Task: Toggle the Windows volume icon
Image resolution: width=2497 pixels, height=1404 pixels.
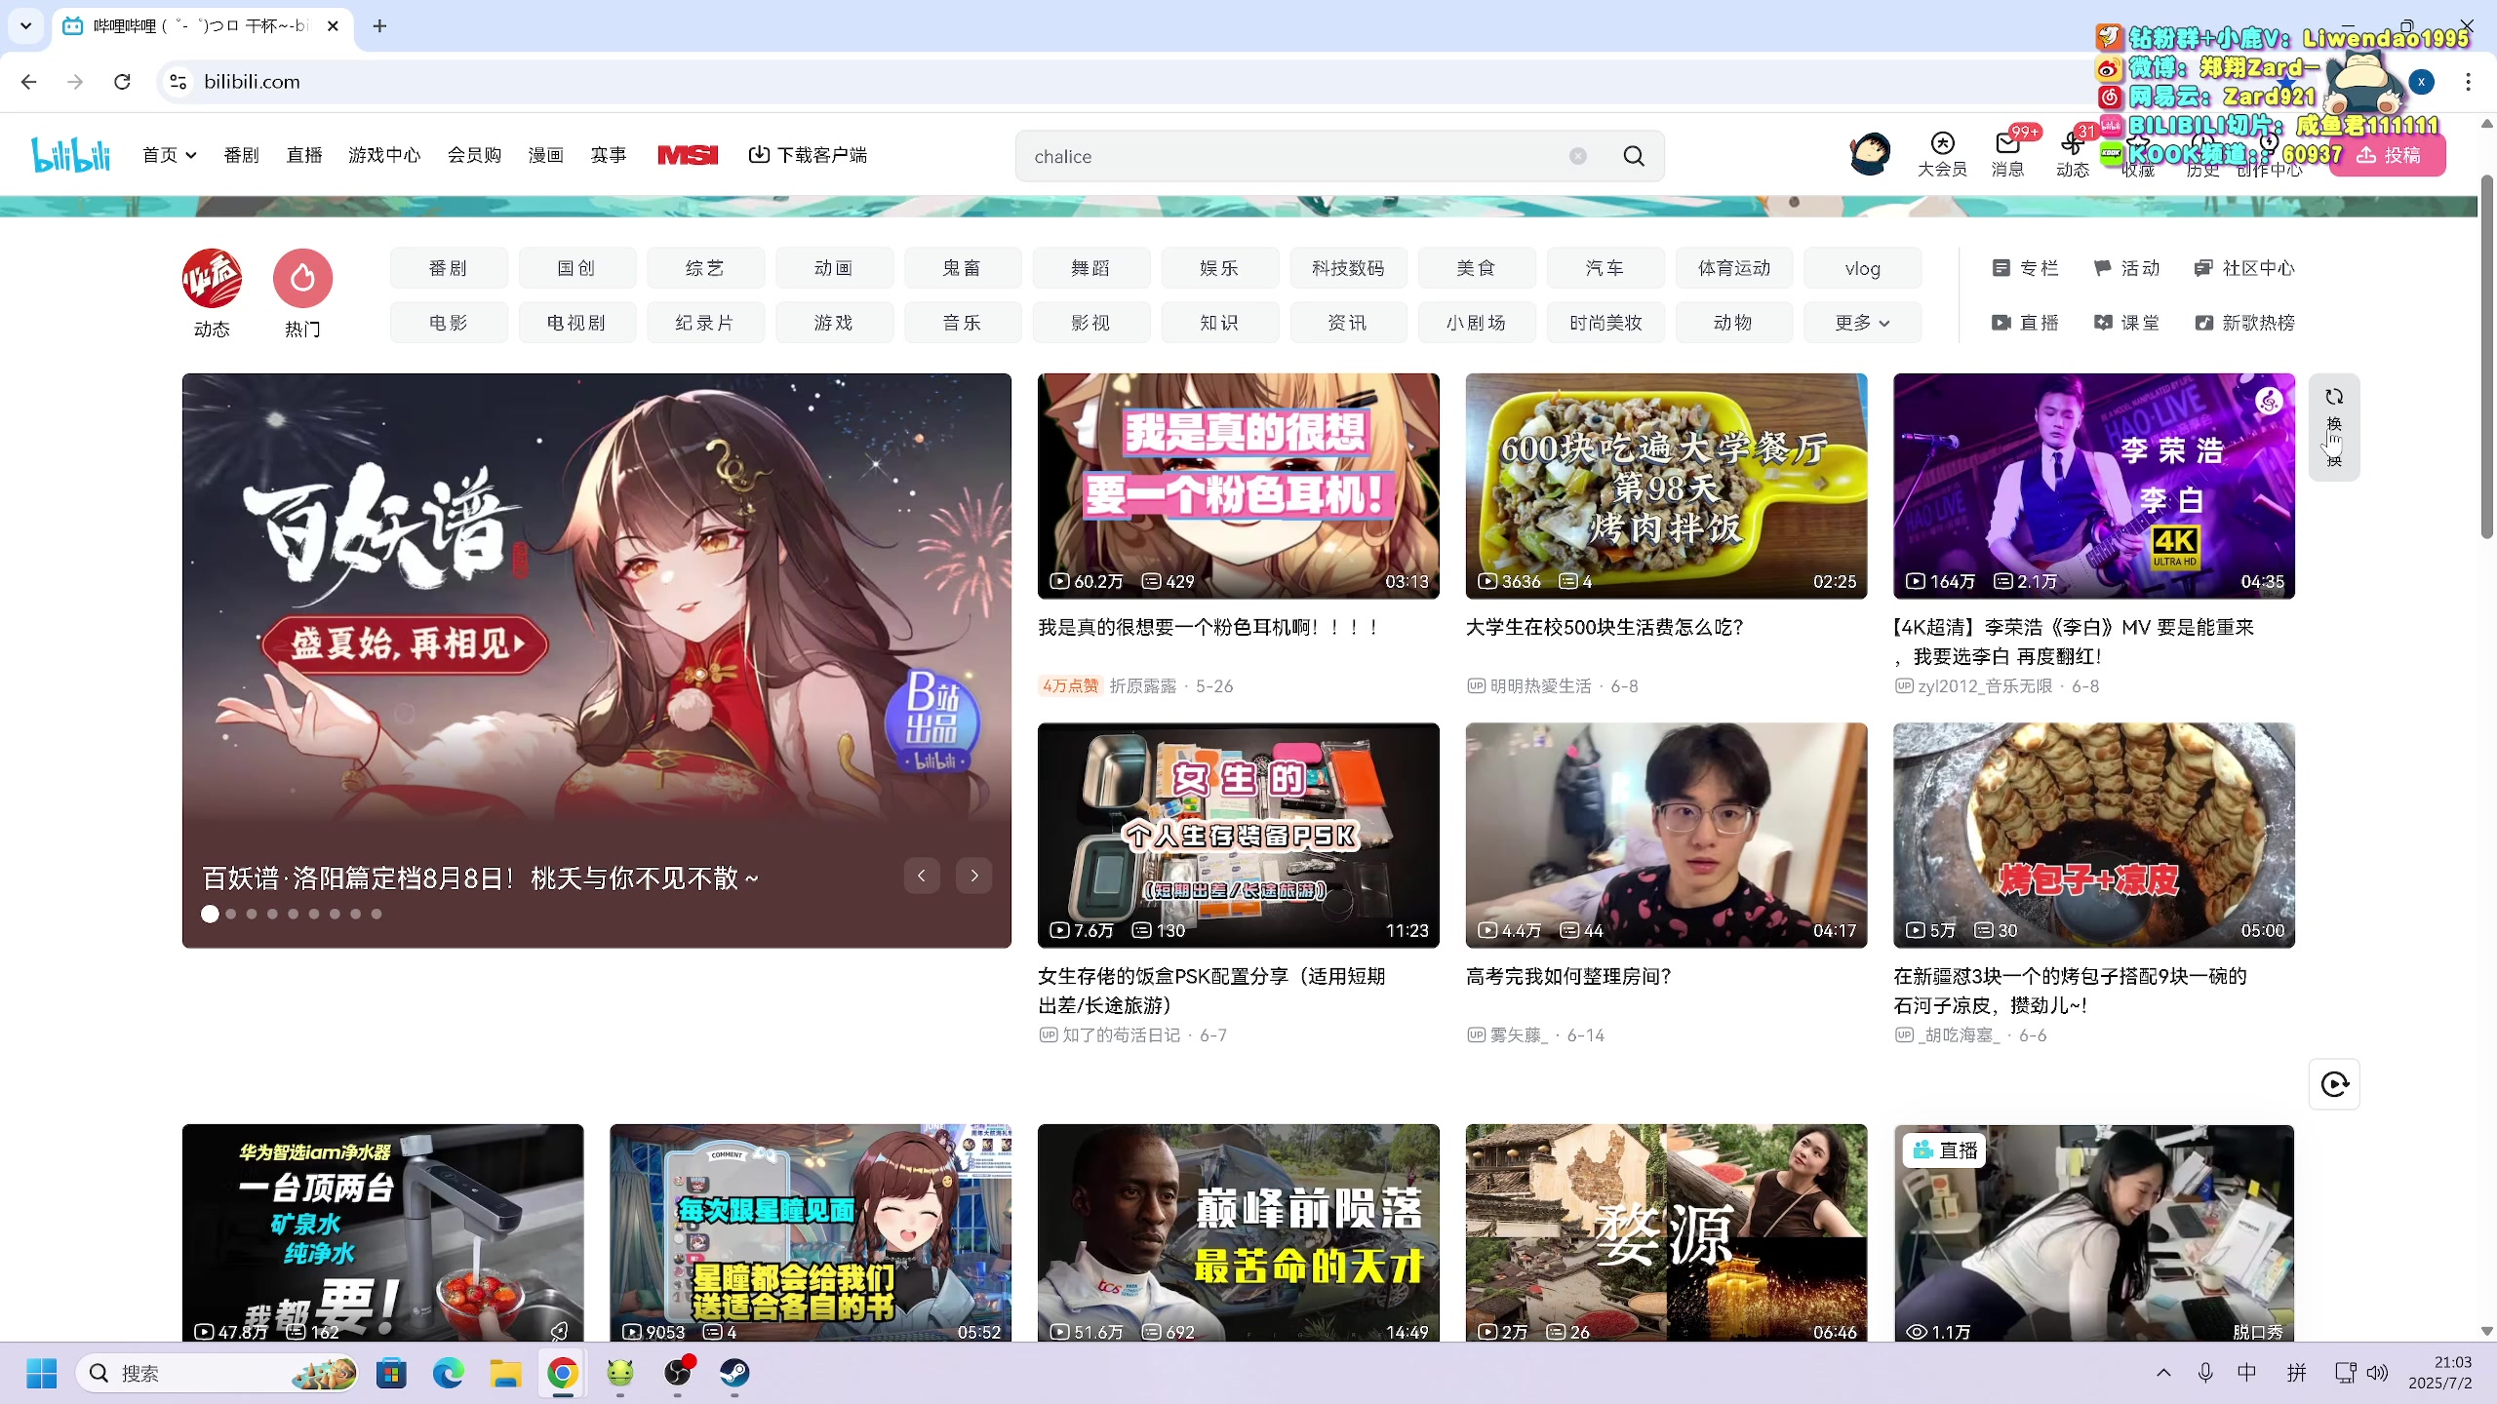Action: point(2377,1373)
